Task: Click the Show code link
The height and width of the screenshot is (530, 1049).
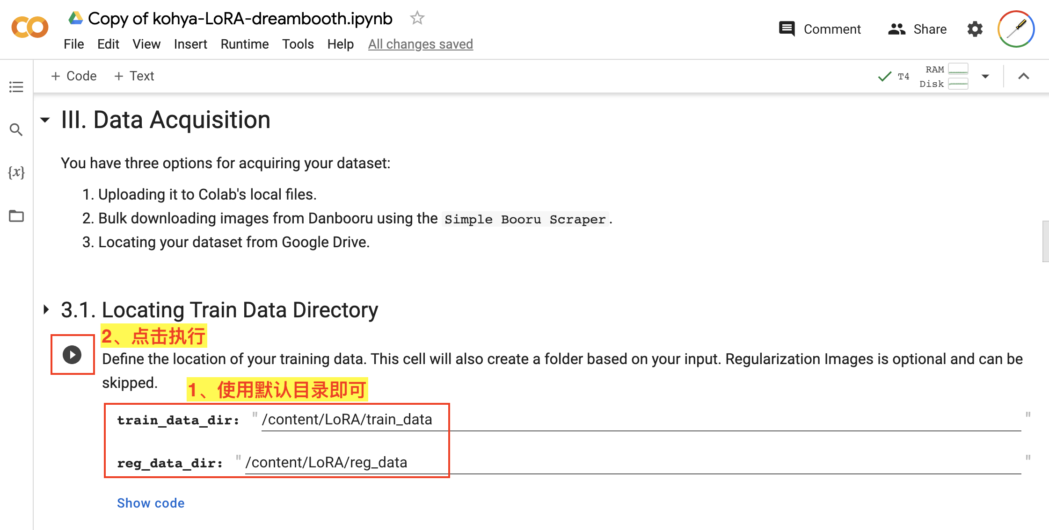Action: [151, 503]
